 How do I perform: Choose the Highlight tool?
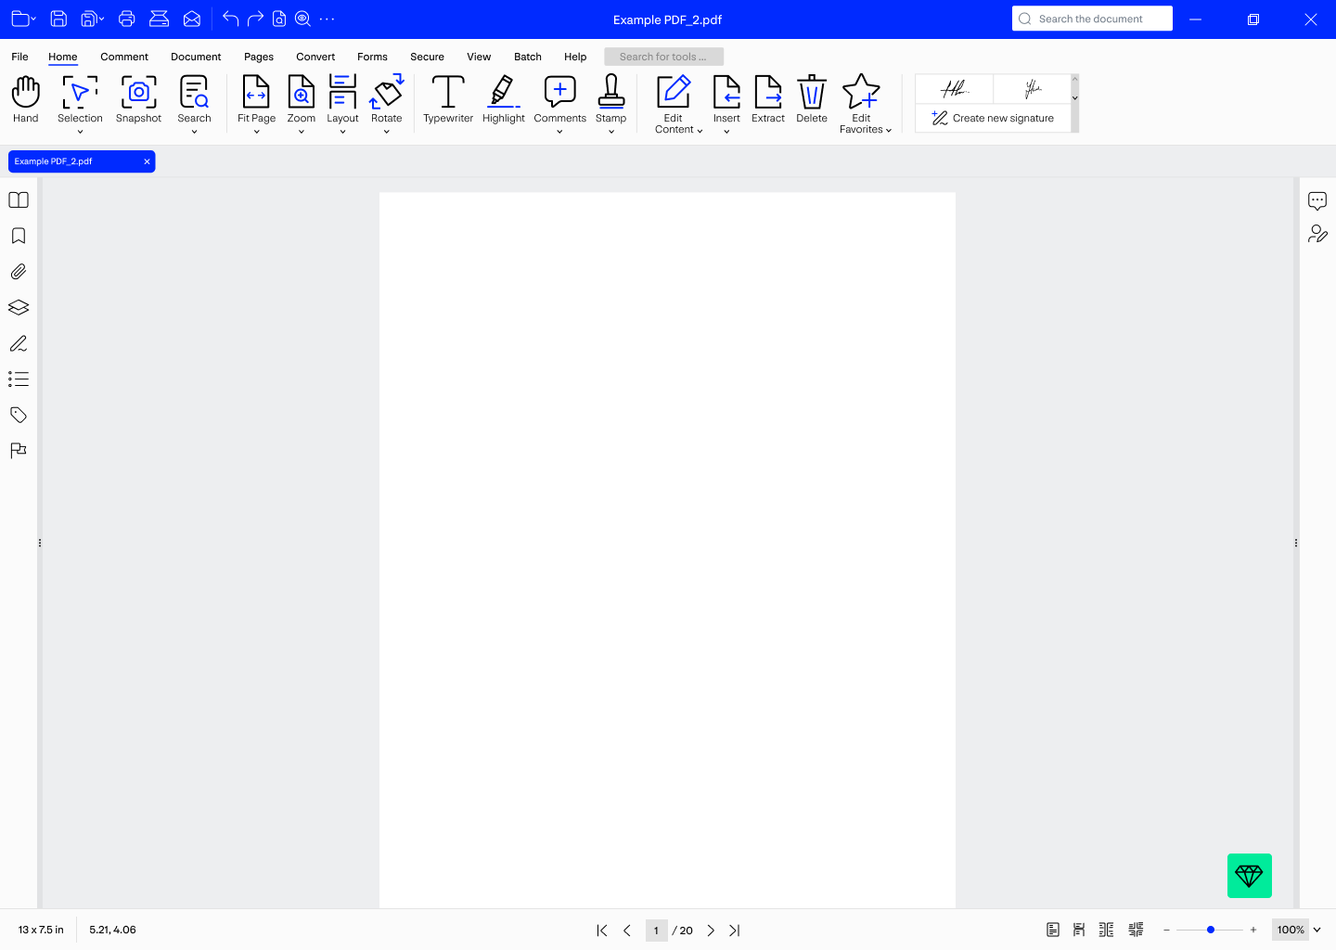coord(503,99)
